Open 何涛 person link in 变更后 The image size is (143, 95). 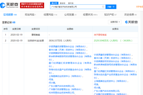click(x=96, y=84)
